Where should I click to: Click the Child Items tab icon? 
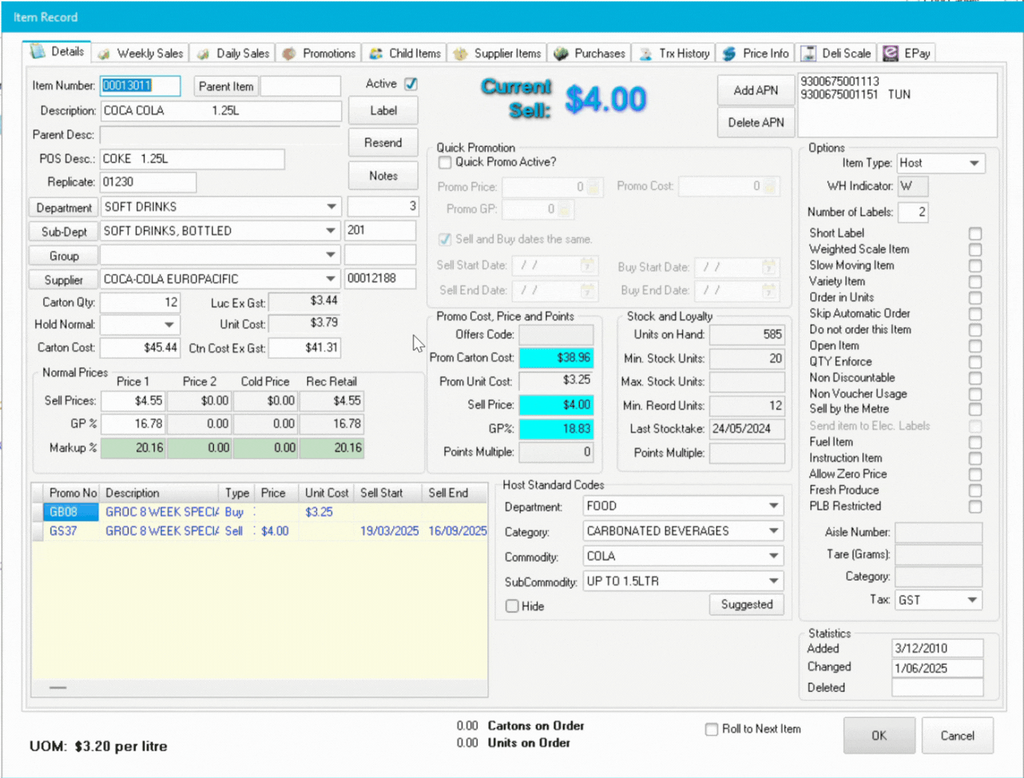pyautogui.click(x=376, y=53)
